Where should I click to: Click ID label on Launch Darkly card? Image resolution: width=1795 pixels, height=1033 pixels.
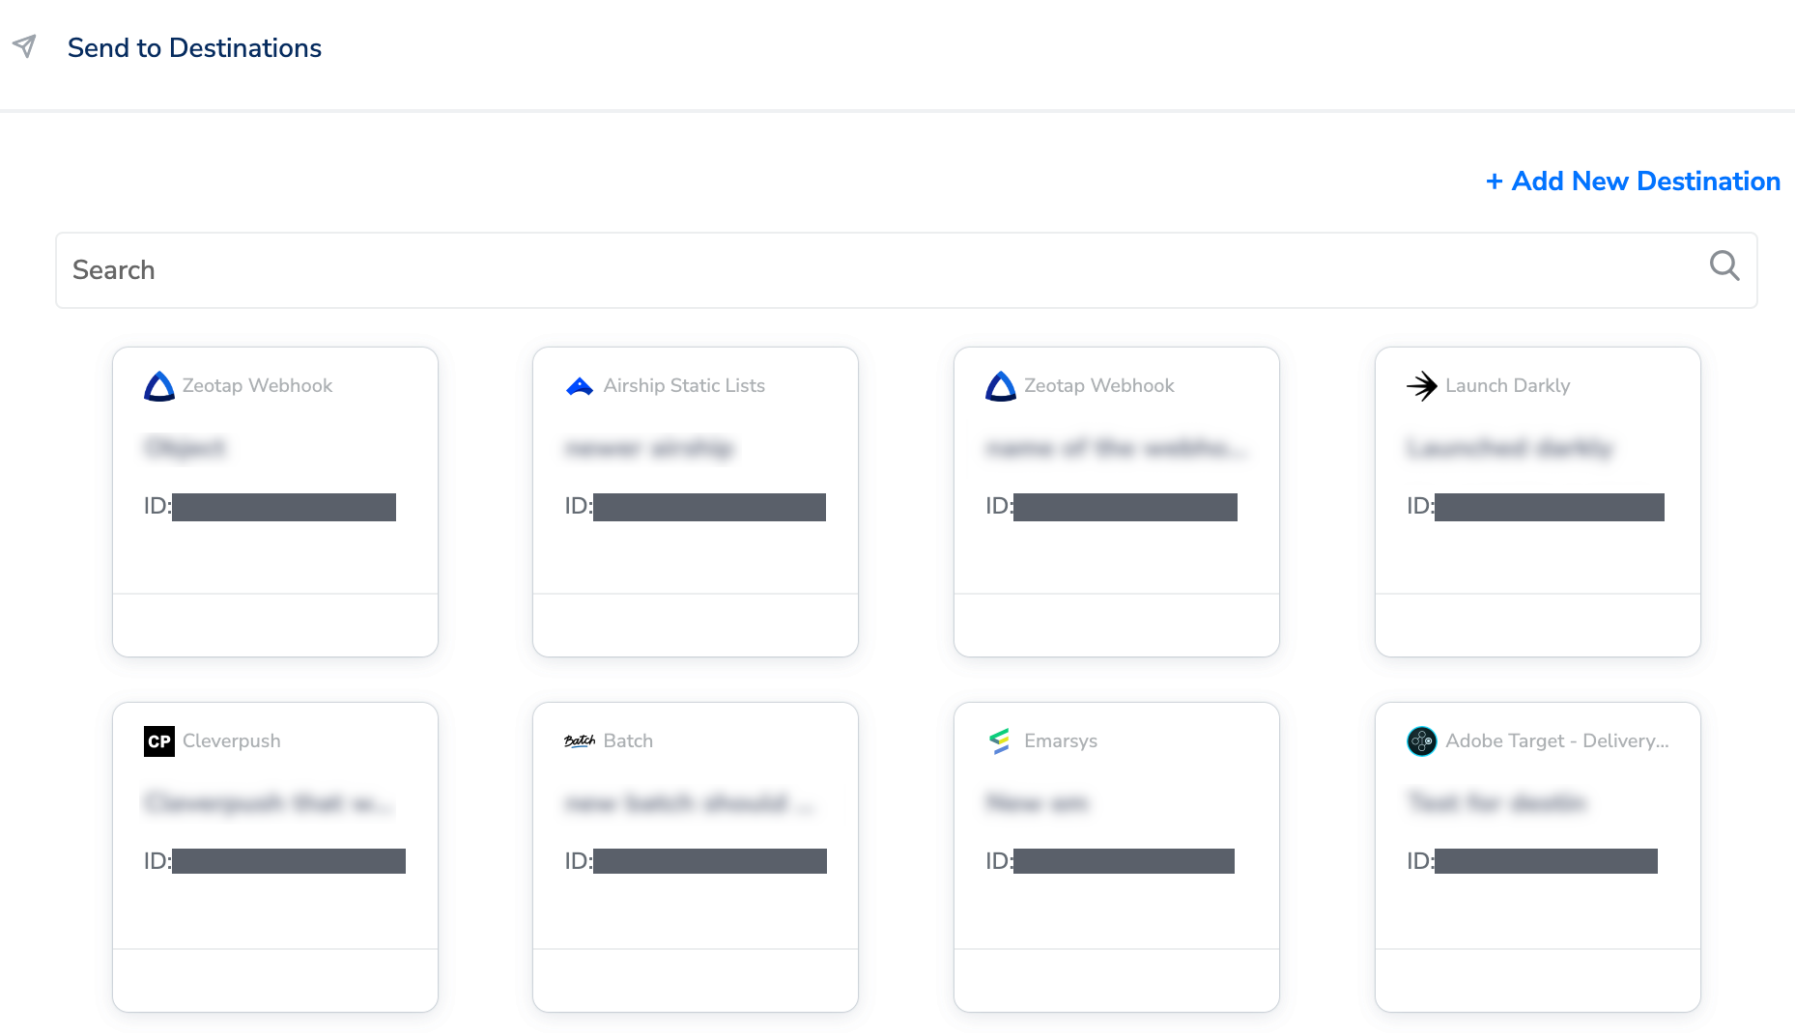1419,506
